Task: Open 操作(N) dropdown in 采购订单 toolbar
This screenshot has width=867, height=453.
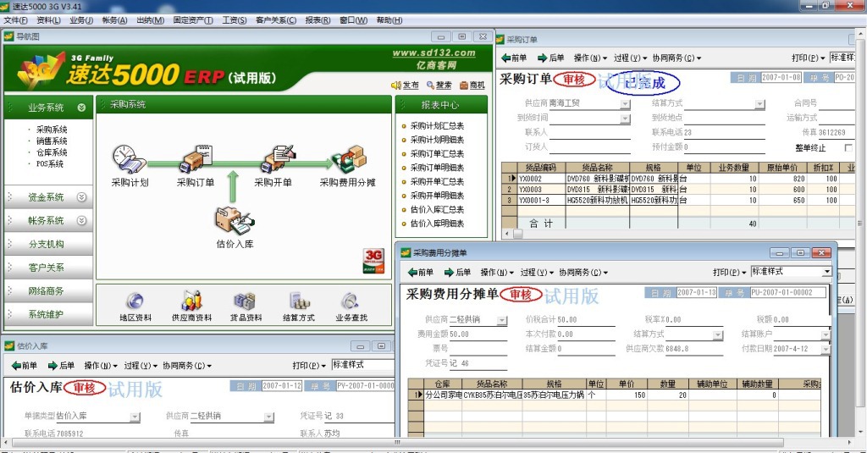Action: point(590,58)
